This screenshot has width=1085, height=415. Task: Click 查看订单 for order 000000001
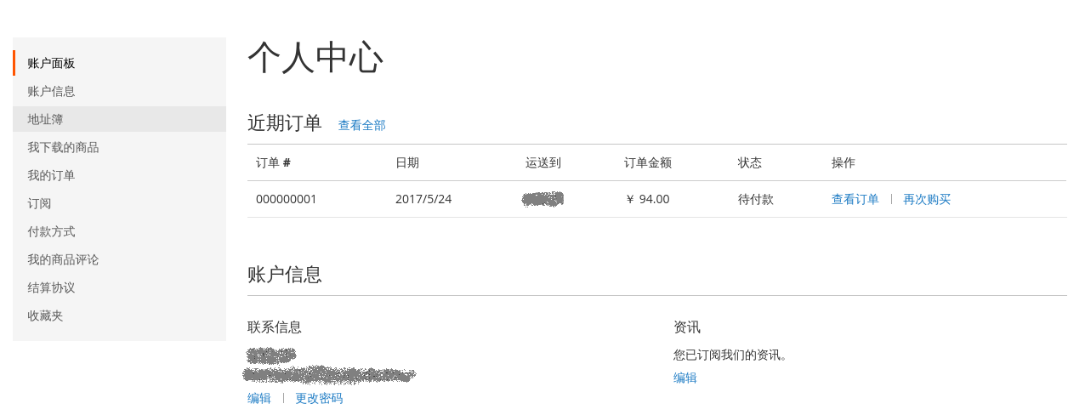pos(855,199)
